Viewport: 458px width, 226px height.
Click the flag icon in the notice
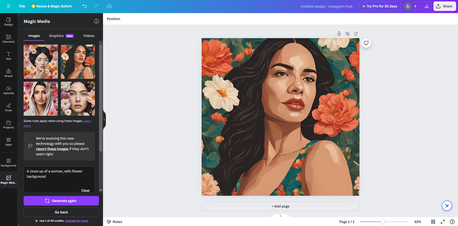(x=30, y=146)
